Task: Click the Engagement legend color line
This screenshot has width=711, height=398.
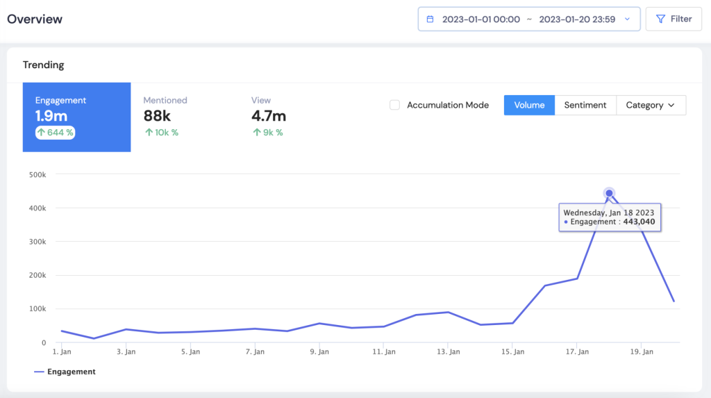Action: coord(39,372)
